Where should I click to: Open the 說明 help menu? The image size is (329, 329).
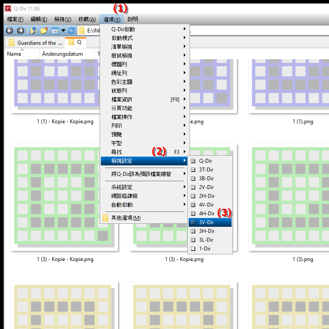(132, 19)
